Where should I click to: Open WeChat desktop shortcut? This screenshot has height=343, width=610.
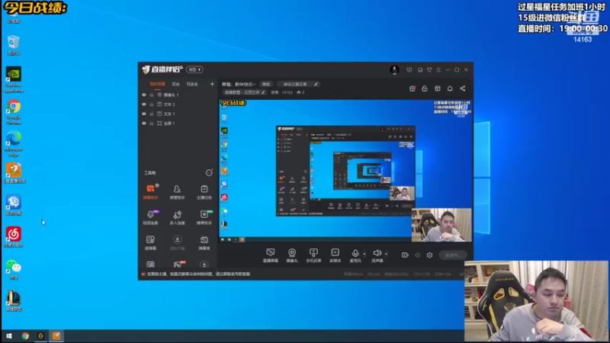point(14,269)
